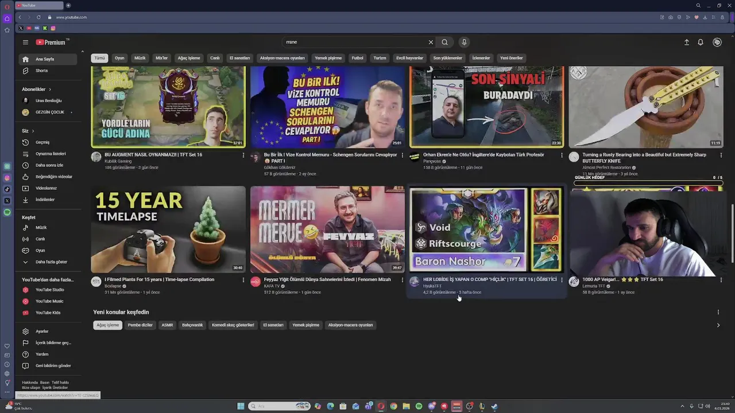Clear the search box with the X icon
The image size is (735, 413).
pos(431,42)
